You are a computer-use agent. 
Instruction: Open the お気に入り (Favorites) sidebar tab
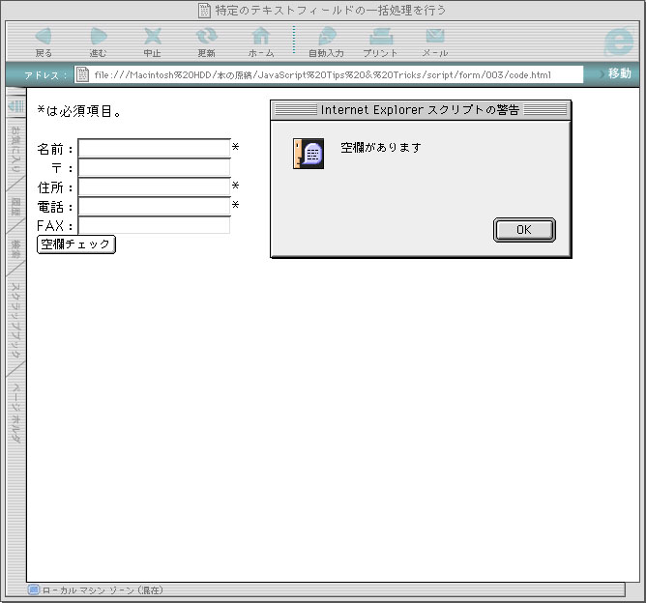coord(15,147)
